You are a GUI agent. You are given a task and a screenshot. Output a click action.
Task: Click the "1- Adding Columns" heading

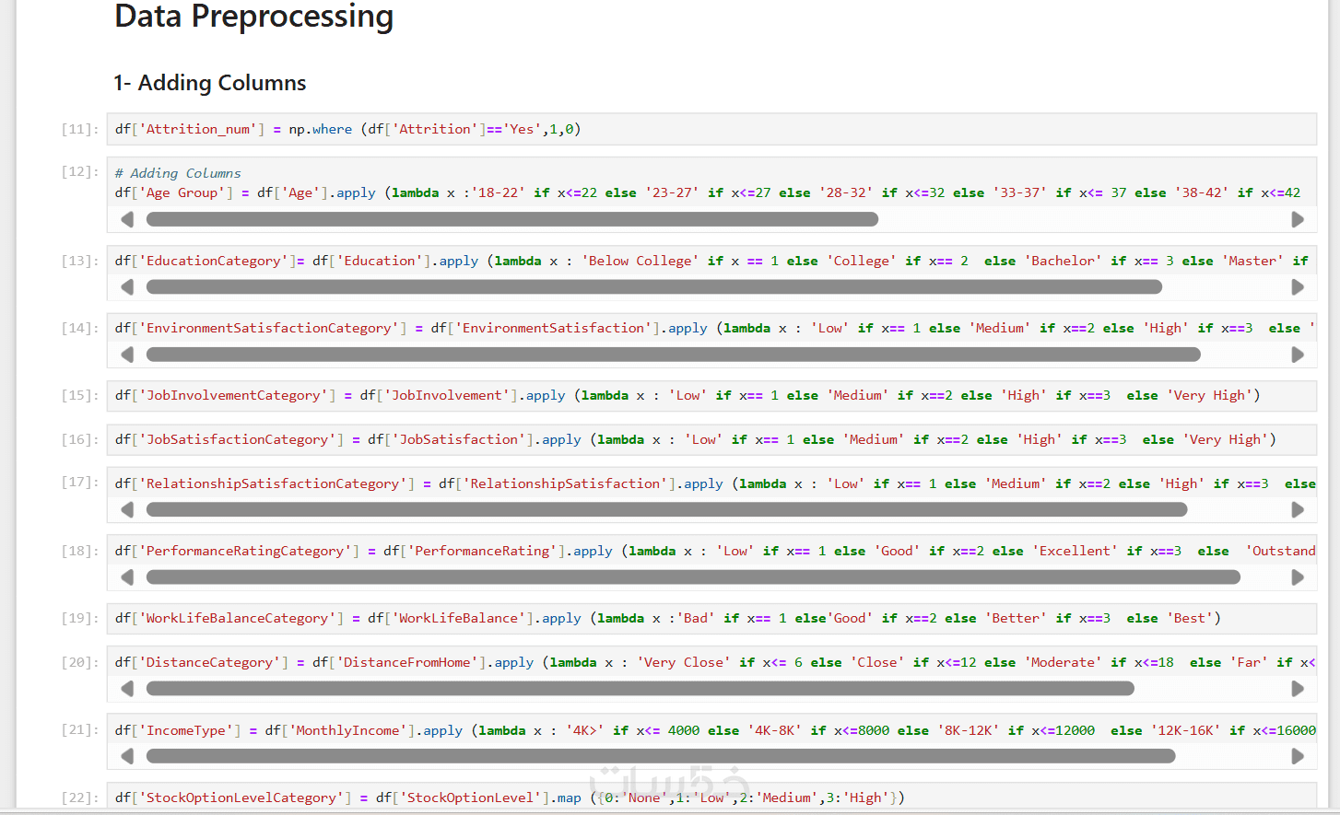[x=210, y=83]
